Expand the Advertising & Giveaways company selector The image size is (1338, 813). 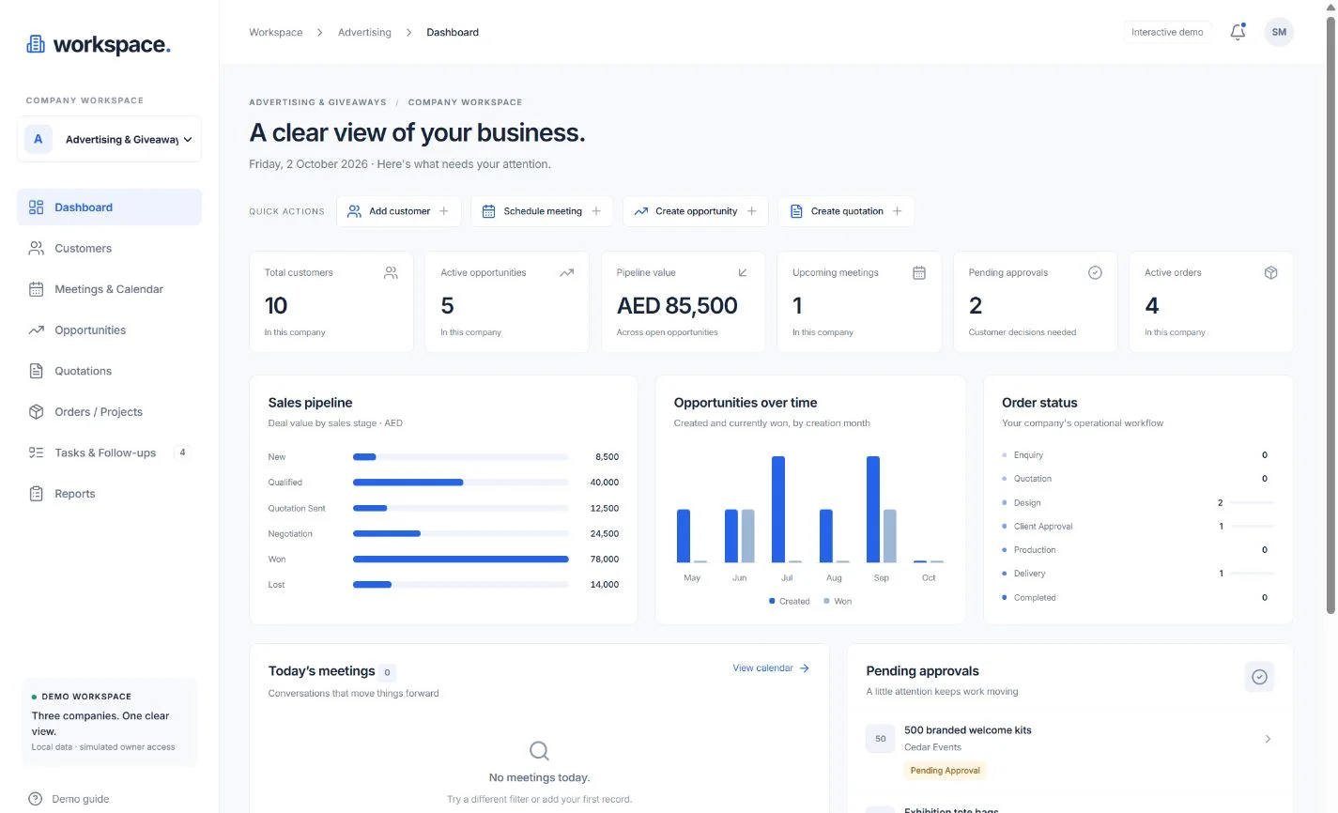109,139
